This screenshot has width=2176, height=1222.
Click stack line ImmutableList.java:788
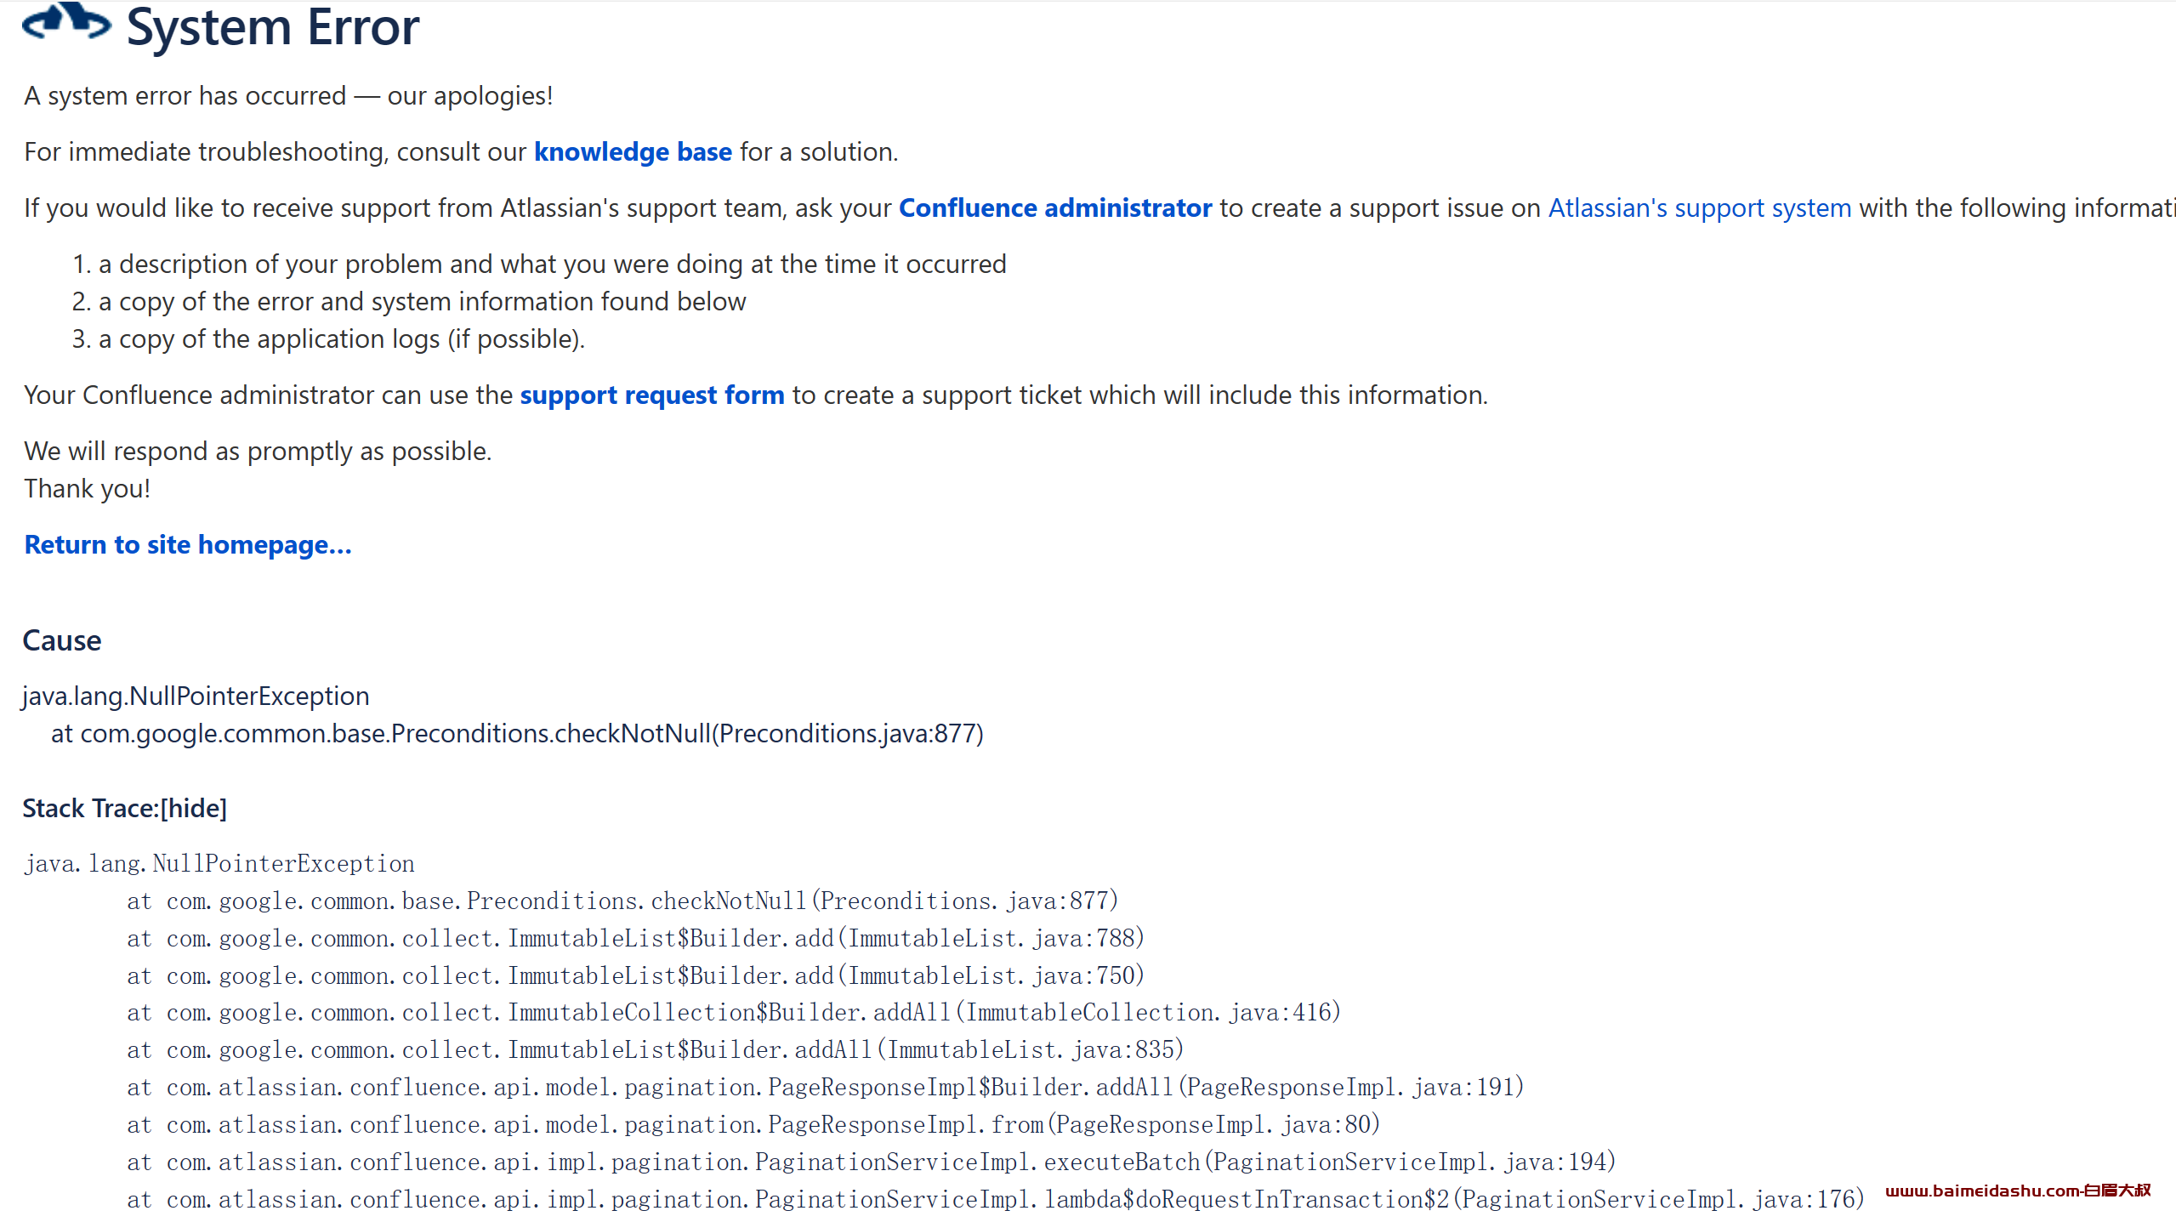[636, 939]
